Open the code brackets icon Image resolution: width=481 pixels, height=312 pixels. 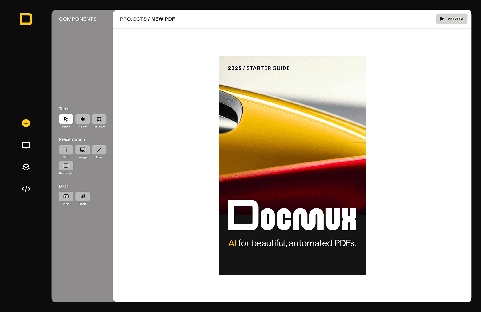[26, 189]
